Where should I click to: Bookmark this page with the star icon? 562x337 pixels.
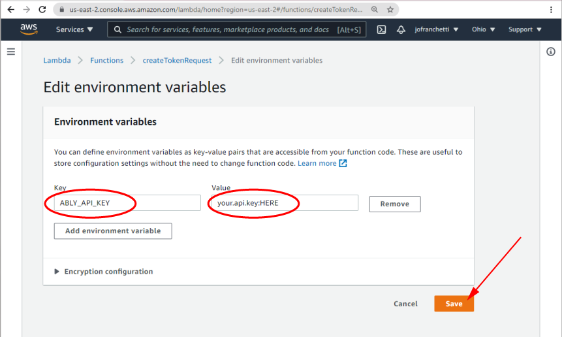point(390,10)
